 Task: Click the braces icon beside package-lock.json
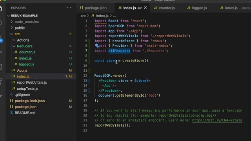tap(11, 101)
